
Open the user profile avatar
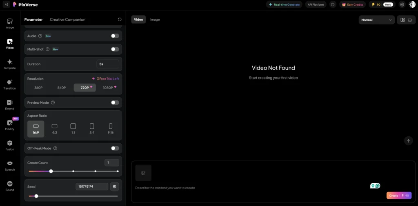(x=412, y=4)
